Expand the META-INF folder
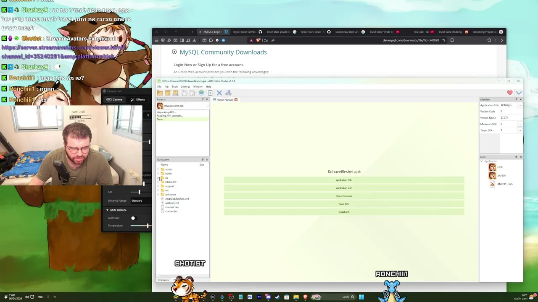This screenshot has height=302, width=538. (x=158, y=182)
